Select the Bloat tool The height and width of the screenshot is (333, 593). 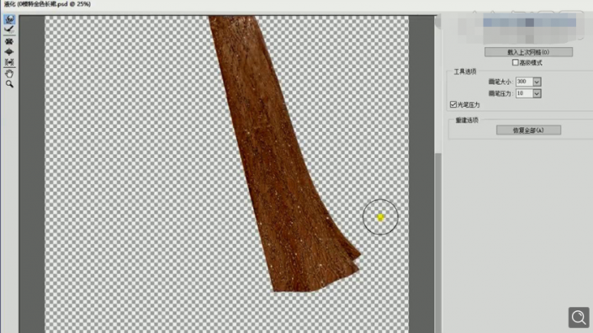[x=9, y=51]
